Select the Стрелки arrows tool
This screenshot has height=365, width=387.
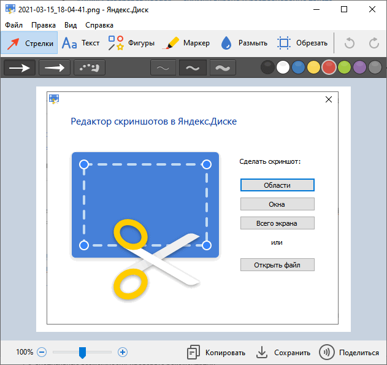point(29,43)
